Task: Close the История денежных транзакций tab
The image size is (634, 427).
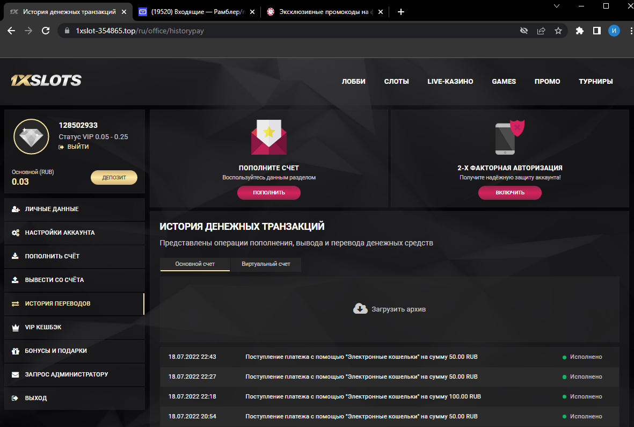Action: click(124, 12)
